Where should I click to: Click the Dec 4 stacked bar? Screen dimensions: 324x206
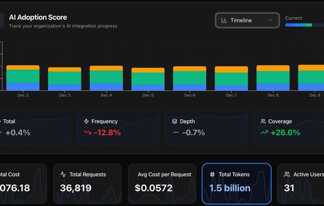click(106, 78)
